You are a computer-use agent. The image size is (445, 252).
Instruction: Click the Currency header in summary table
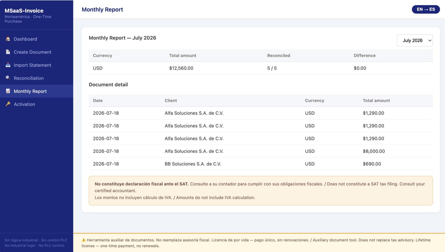coord(103,56)
